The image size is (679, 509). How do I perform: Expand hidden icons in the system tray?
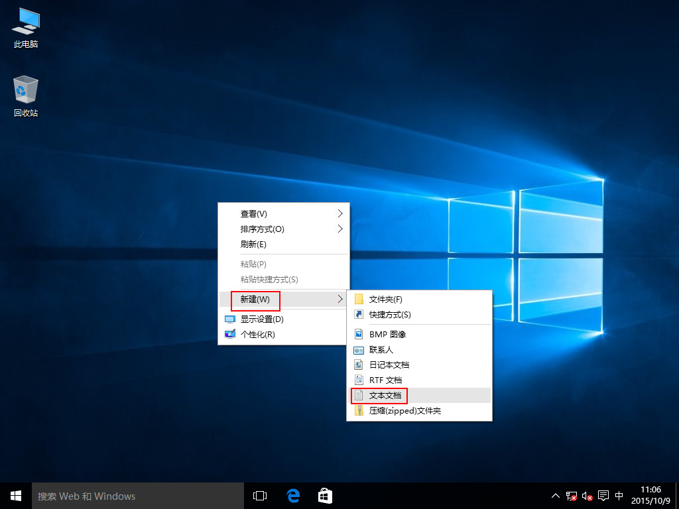click(555, 495)
